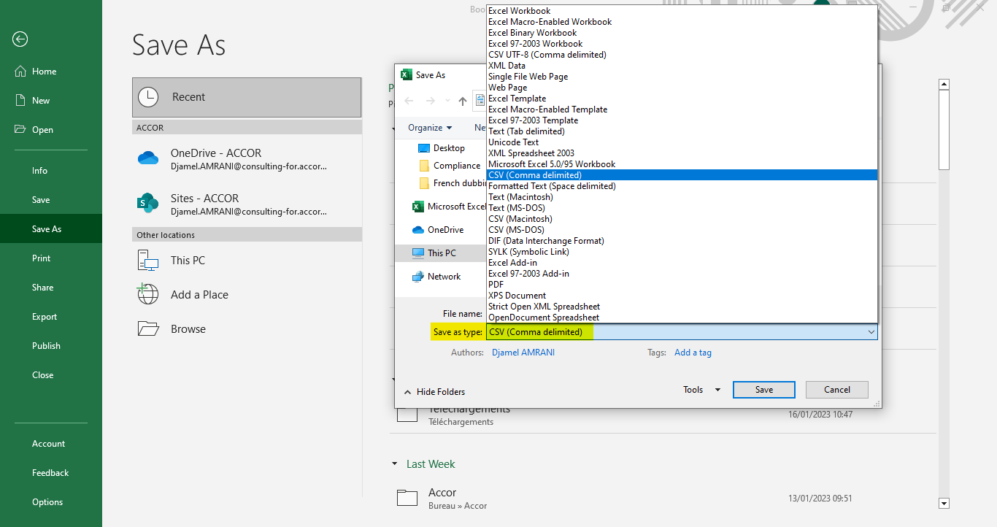Choose CSV UTF-8 (Comma delimited) type

click(x=682, y=55)
